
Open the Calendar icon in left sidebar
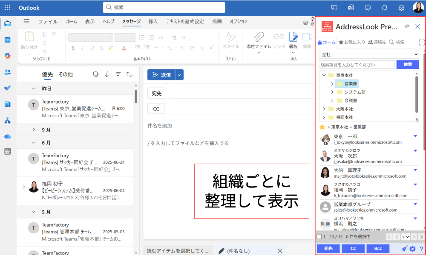7,40
